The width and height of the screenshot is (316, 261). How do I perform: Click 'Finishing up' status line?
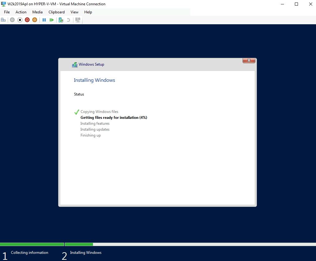(x=91, y=135)
